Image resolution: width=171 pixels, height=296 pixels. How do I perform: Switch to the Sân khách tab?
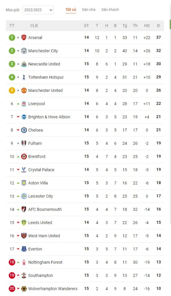110,9
